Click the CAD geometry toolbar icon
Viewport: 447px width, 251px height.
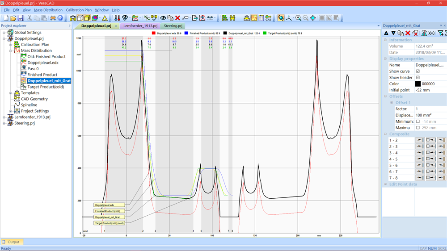coord(268,18)
